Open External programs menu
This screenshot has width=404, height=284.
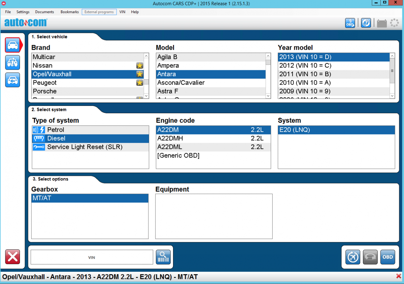coord(99,12)
